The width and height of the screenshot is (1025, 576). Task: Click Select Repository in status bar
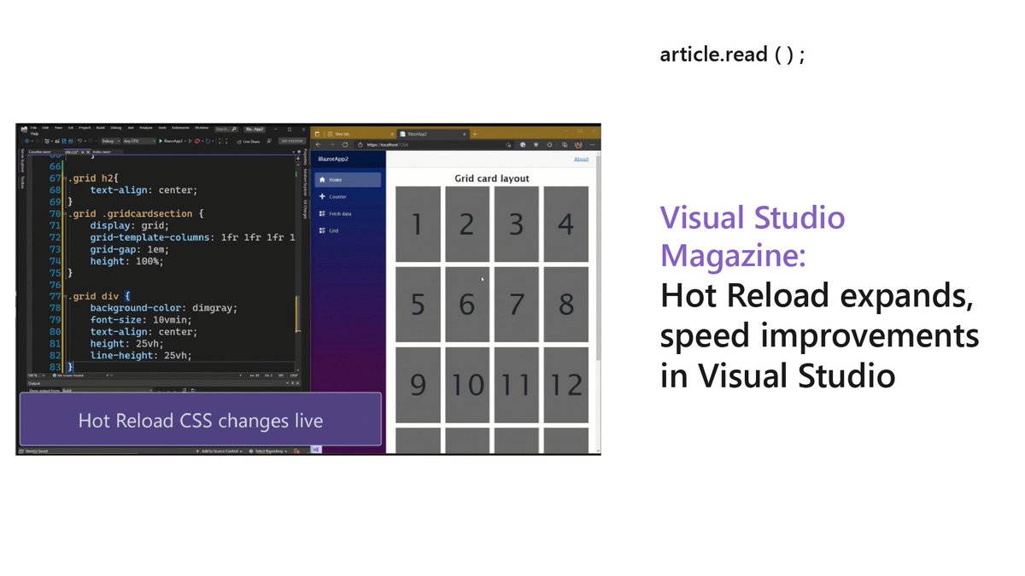click(x=268, y=451)
